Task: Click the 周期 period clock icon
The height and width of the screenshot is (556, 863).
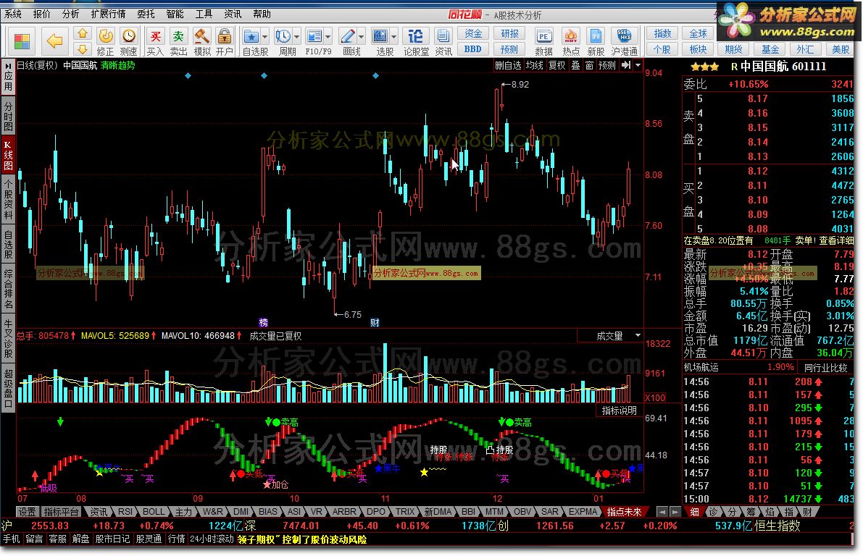Action: 283,38
